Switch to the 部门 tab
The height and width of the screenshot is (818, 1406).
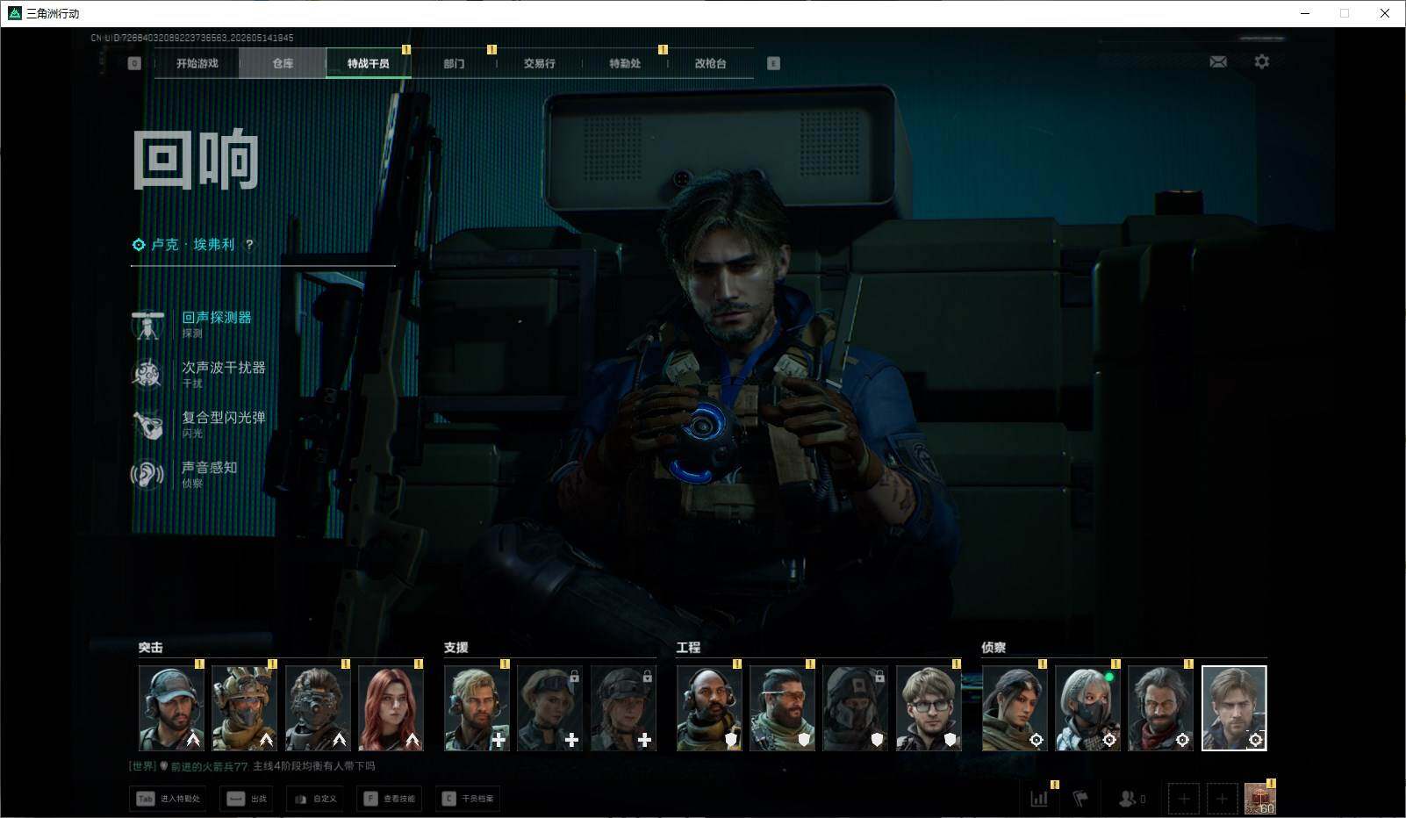tap(454, 63)
